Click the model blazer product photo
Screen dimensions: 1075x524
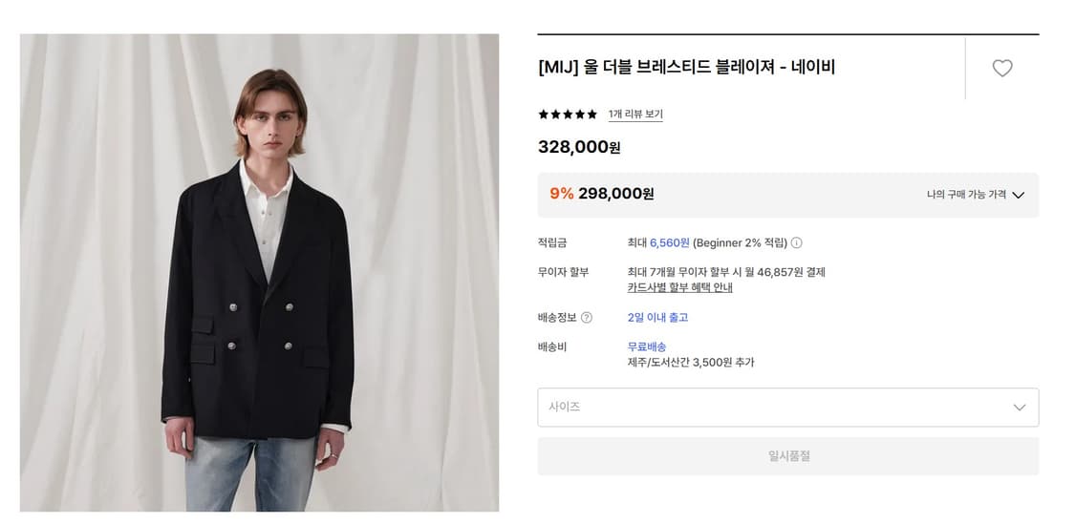pyautogui.click(x=259, y=273)
